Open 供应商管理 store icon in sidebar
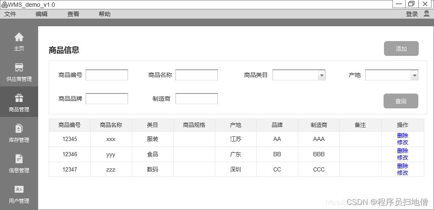The height and width of the screenshot is (210, 434). coord(19,67)
